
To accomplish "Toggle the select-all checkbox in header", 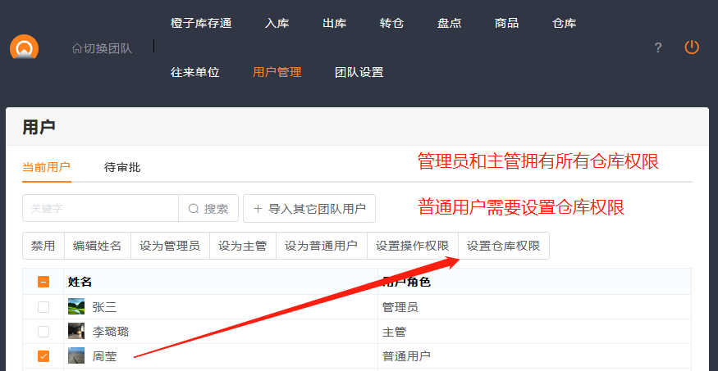I will click(43, 282).
